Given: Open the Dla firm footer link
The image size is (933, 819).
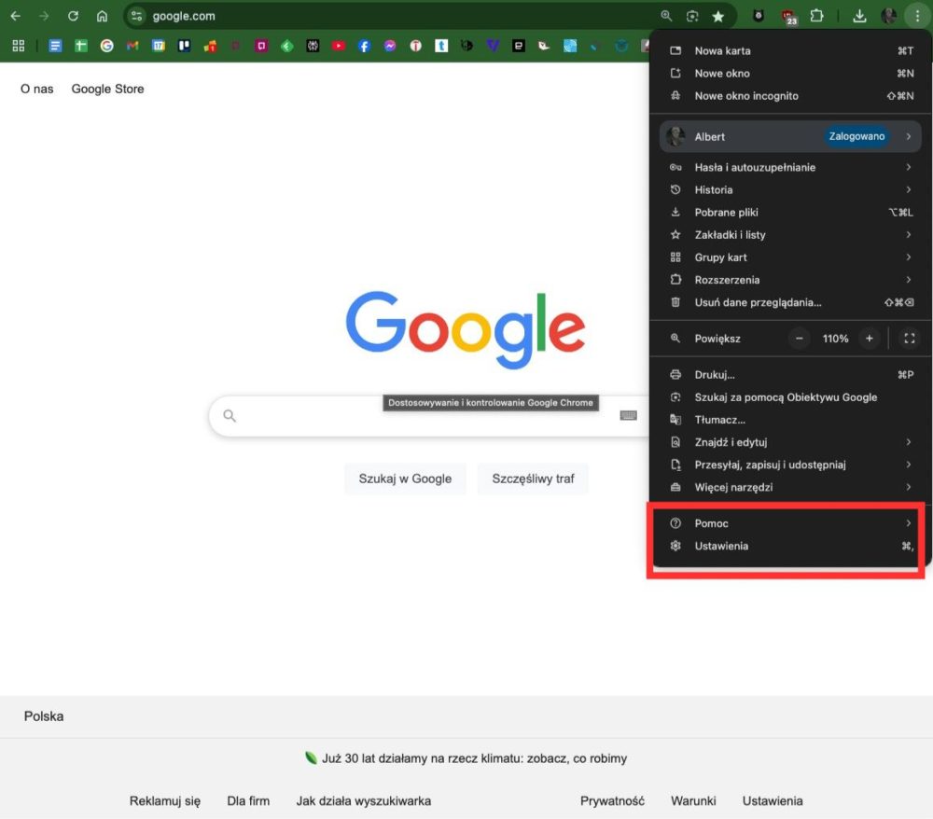Looking at the screenshot, I should (x=248, y=801).
